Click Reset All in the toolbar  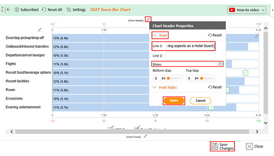pyautogui.click(x=52, y=10)
